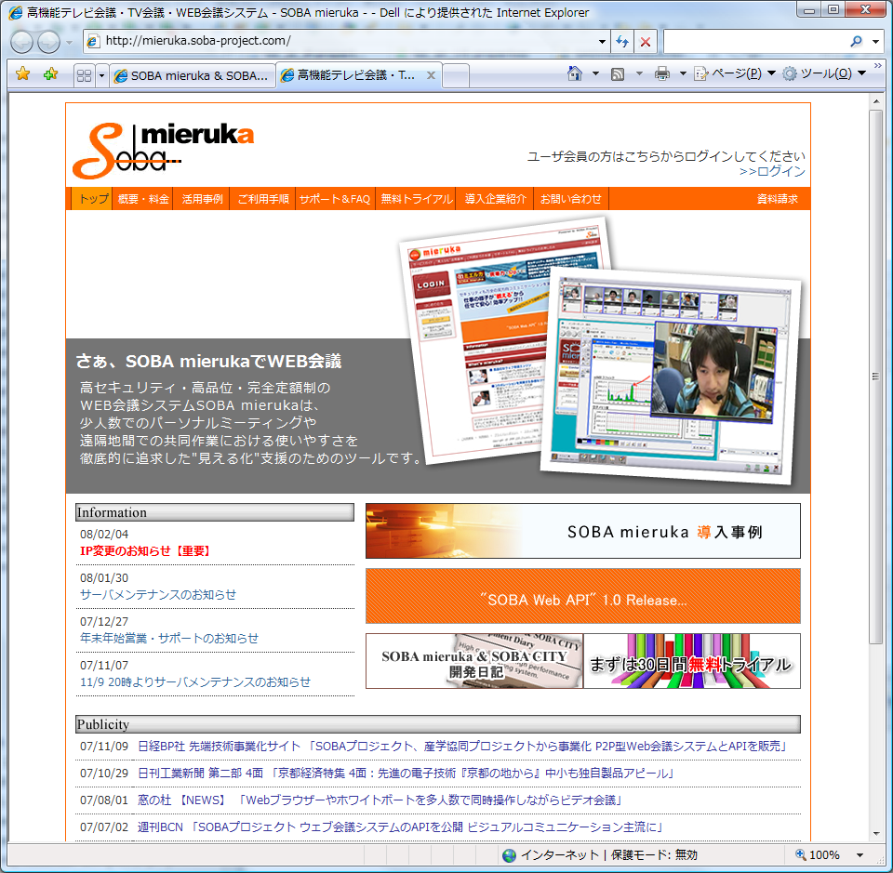
Task: Click the Home page icon
Action: point(575,73)
